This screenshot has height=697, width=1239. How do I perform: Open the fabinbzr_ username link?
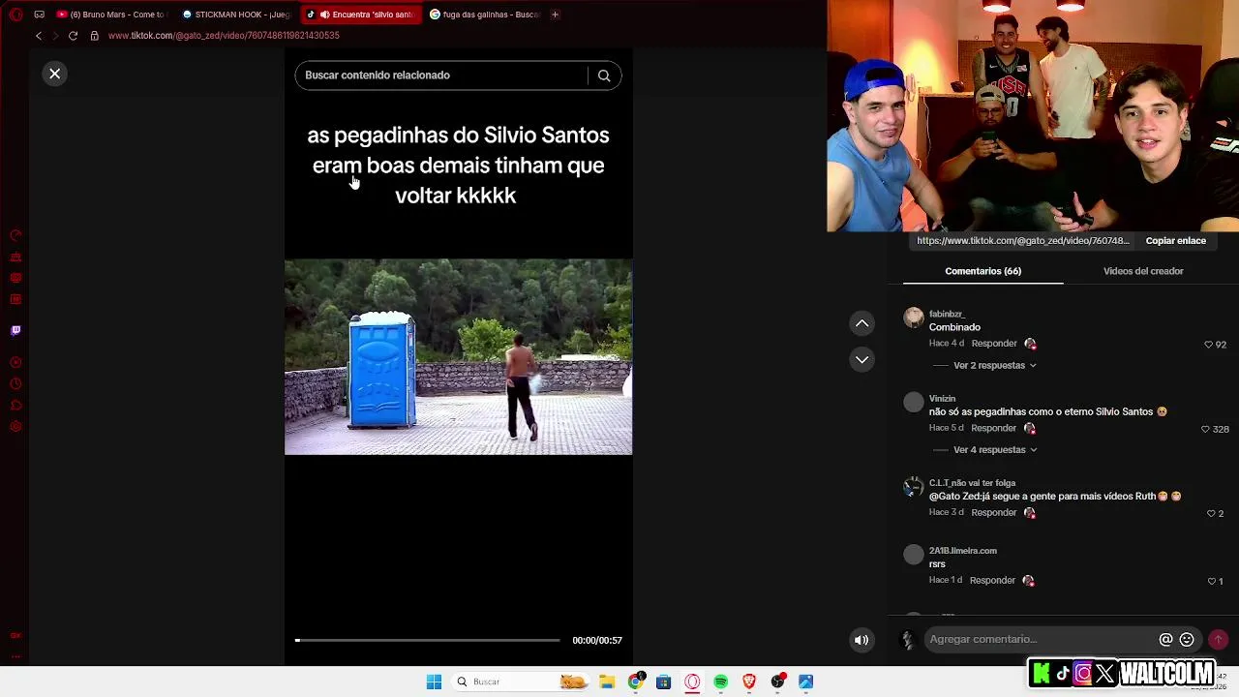[x=947, y=314]
